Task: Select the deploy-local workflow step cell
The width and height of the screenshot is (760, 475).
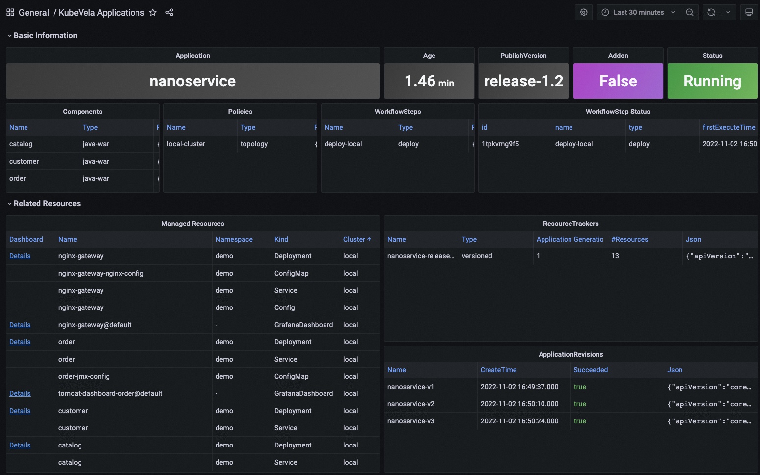Action: pos(358,144)
